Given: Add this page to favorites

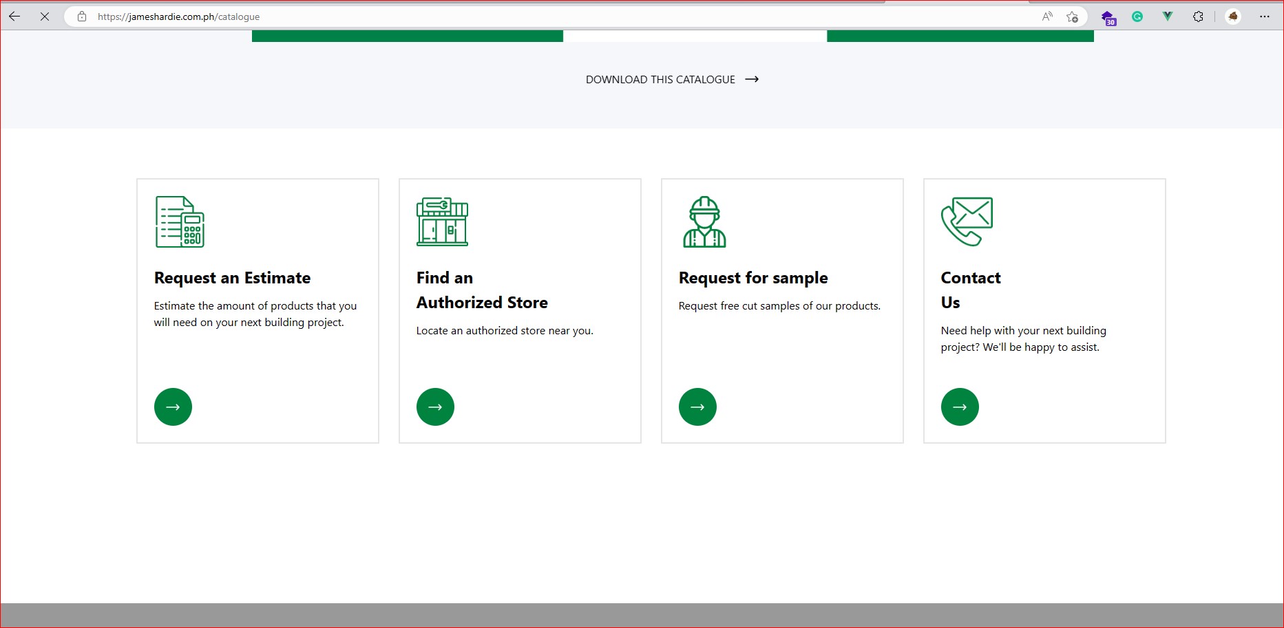Looking at the screenshot, I should click(x=1072, y=17).
